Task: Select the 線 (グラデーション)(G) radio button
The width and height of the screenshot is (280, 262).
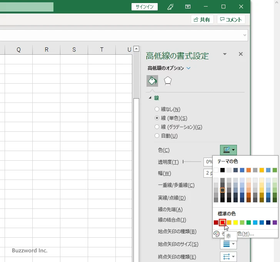Action: click(157, 127)
